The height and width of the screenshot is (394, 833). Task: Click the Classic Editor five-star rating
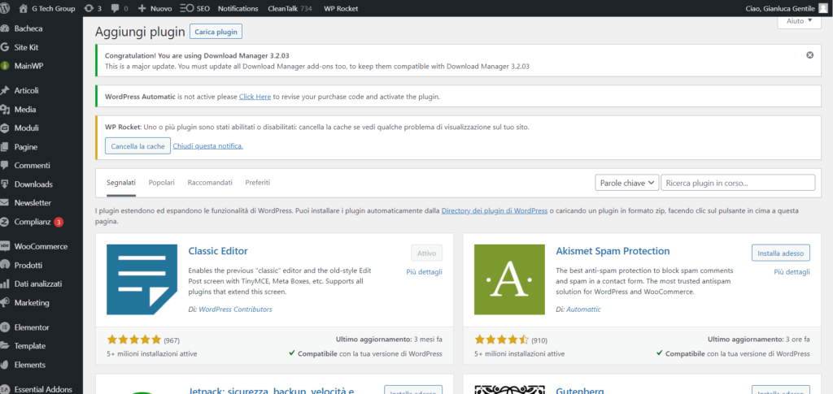click(133, 340)
